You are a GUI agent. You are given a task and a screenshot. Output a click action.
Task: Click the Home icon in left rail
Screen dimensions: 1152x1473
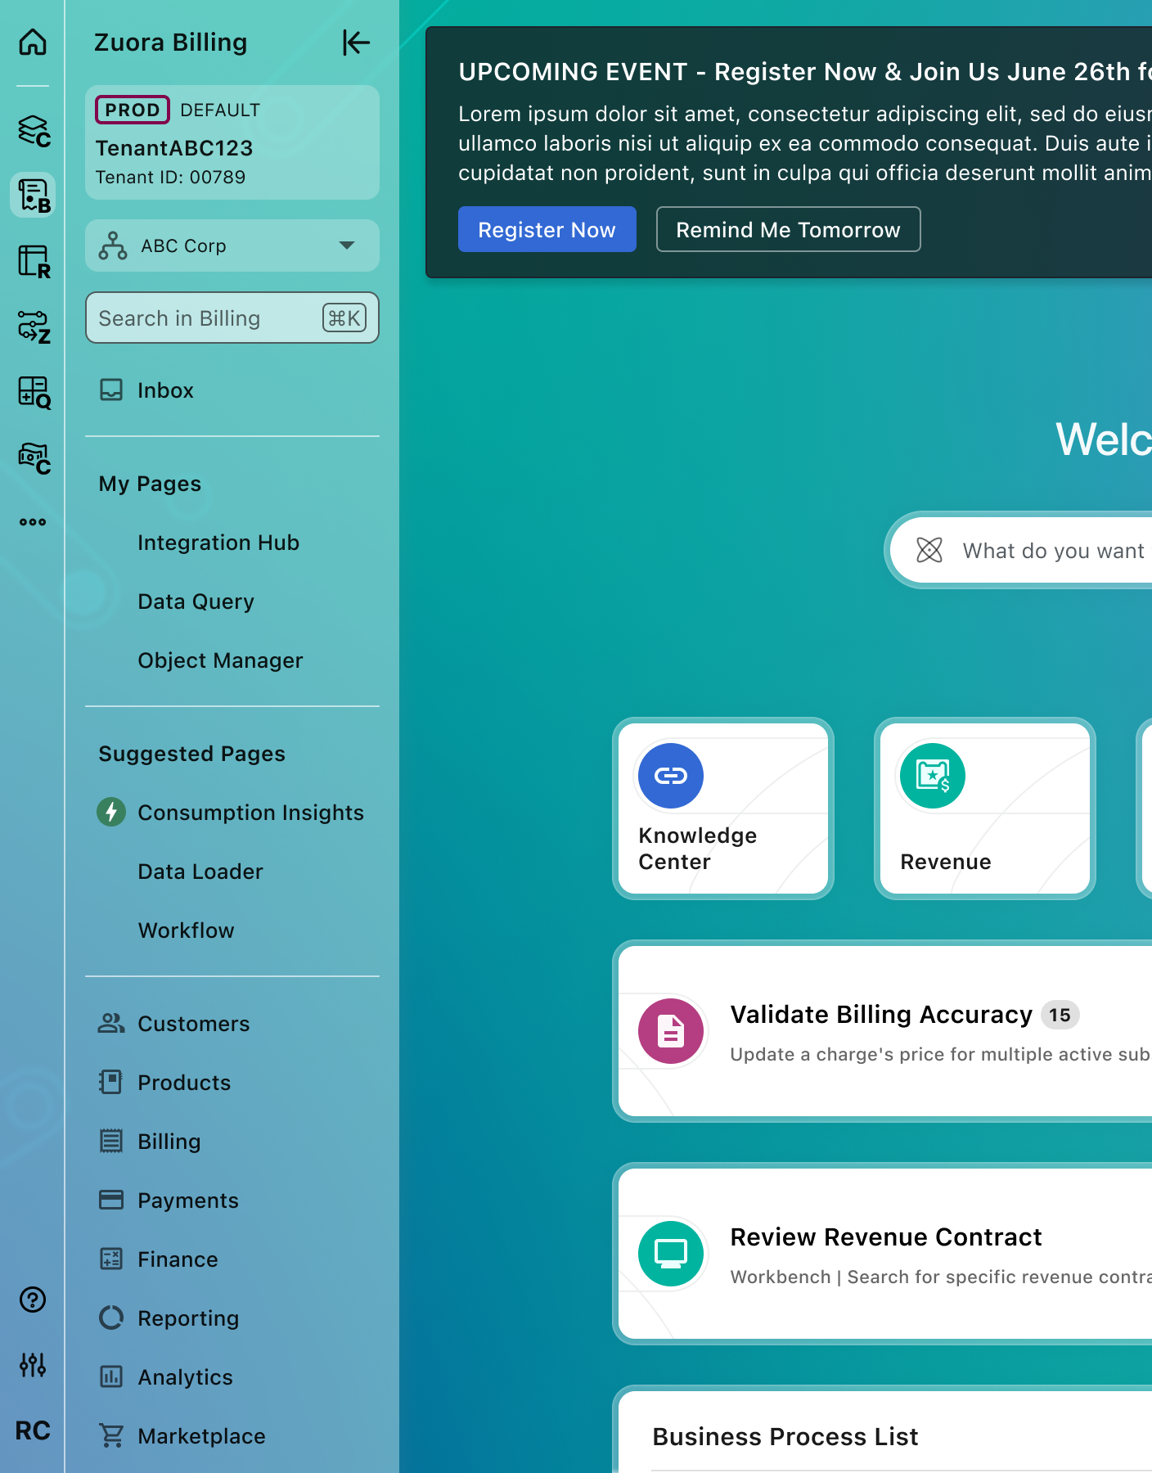33,42
